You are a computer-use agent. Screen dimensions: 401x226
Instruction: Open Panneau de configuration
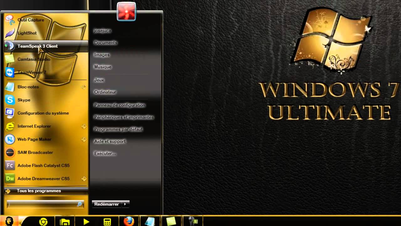(x=120, y=105)
